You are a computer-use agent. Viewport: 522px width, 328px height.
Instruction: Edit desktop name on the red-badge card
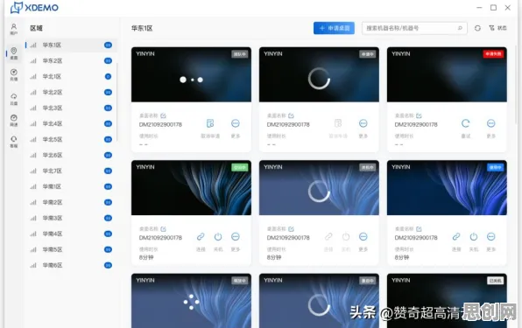[419, 115]
